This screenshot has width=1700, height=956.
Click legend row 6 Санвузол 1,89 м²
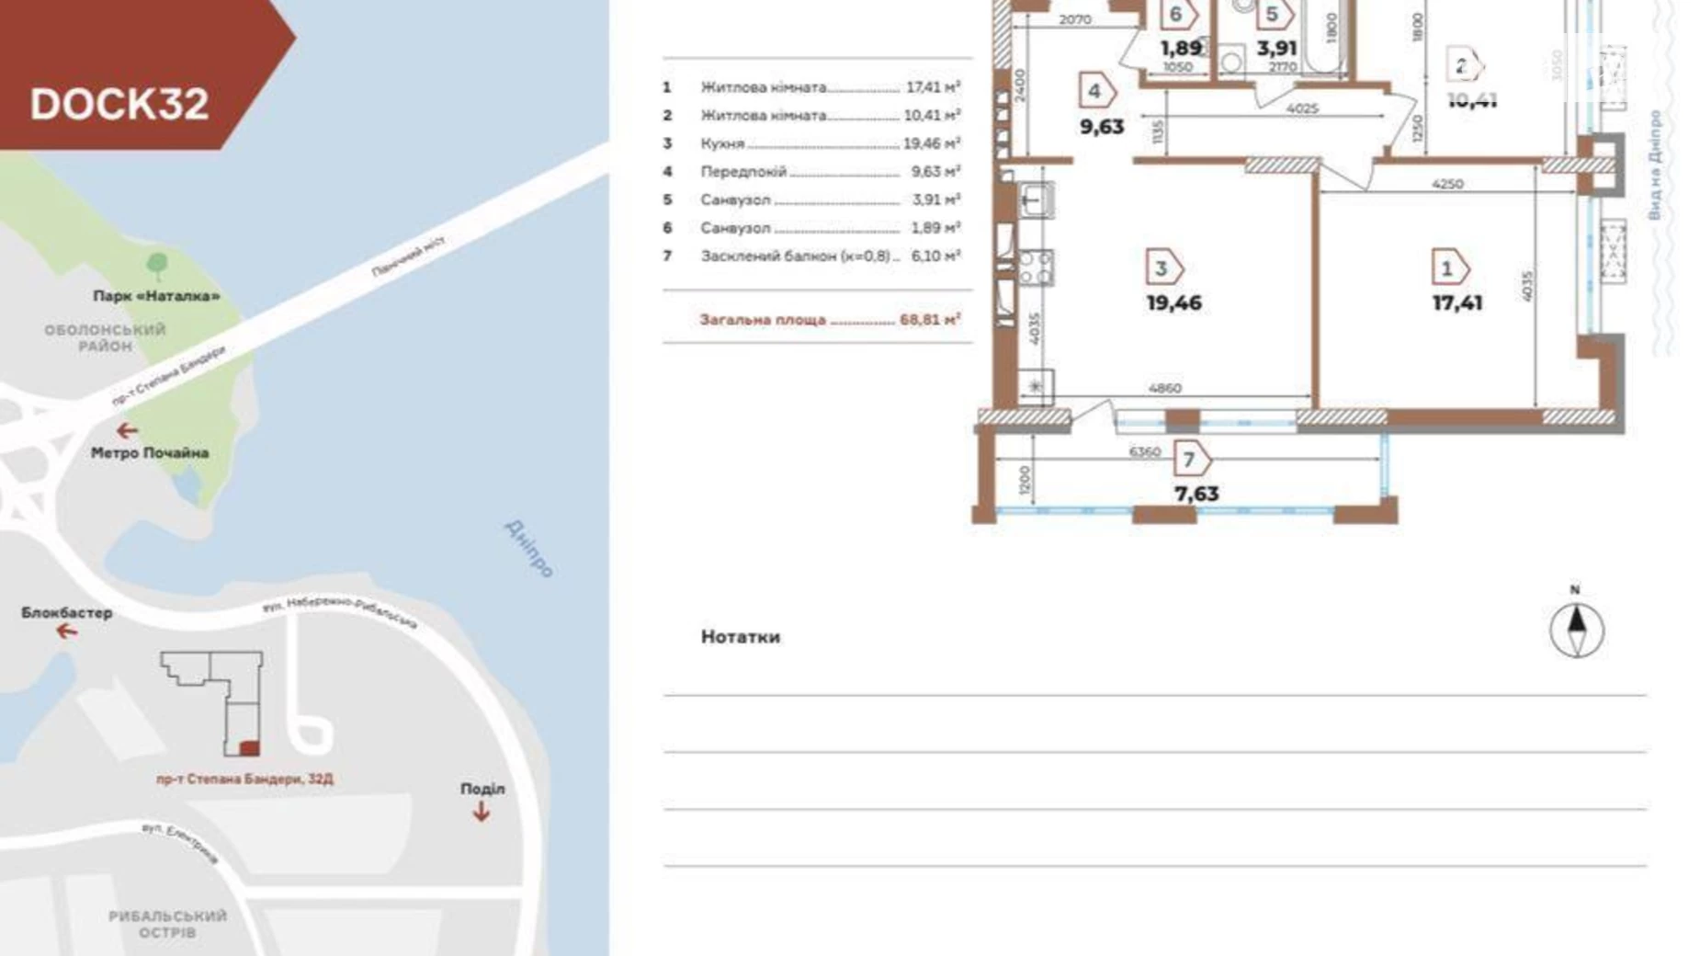(812, 227)
